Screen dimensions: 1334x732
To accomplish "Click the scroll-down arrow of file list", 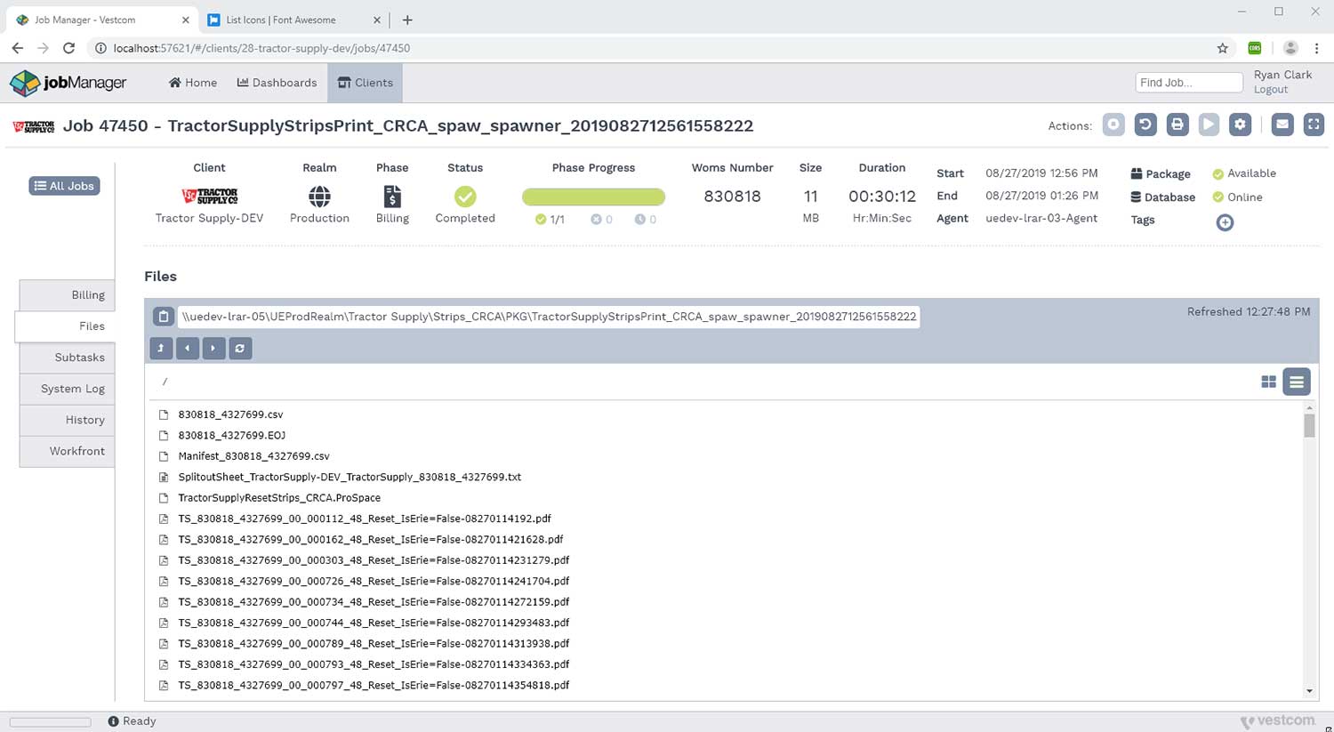I will [x=1309, y=691].
